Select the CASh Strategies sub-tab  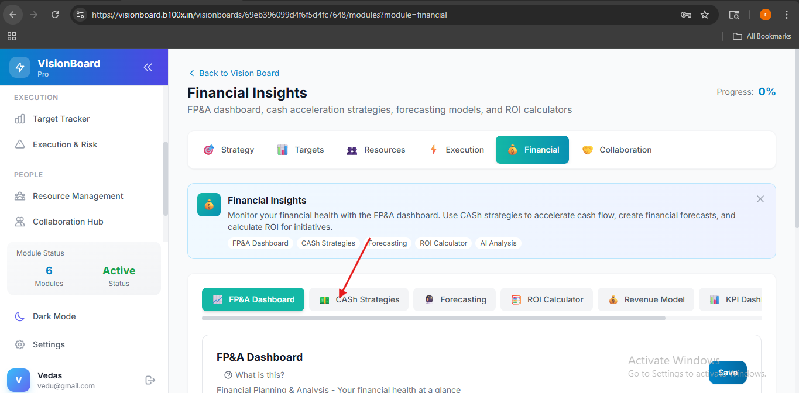coord(359,299)
